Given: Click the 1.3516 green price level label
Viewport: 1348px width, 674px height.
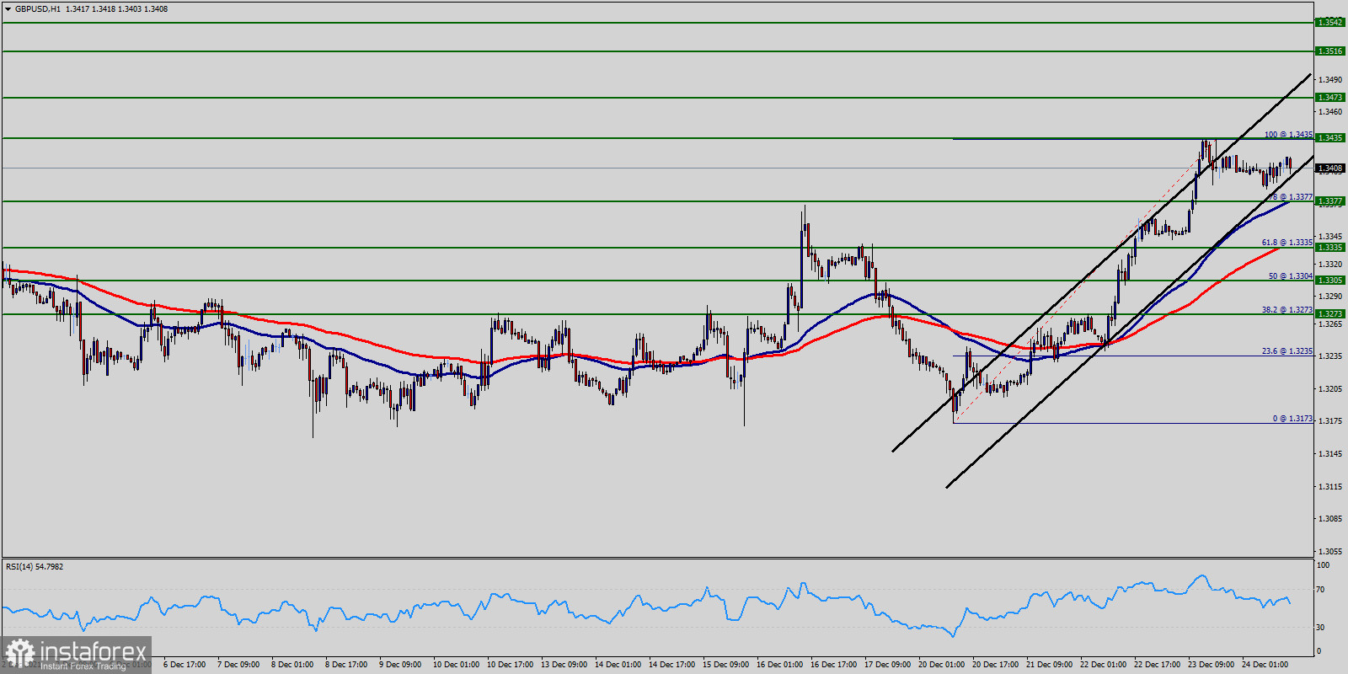Looking at the screenshot, I should [x=1330, y=51].
